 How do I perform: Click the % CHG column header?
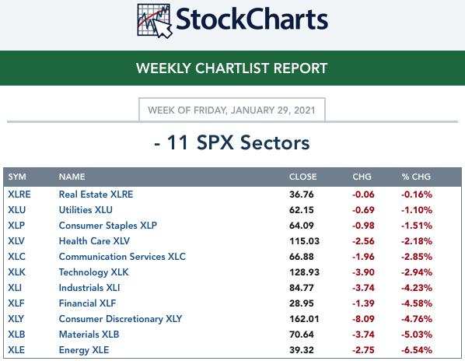click(x=416, y=177)
